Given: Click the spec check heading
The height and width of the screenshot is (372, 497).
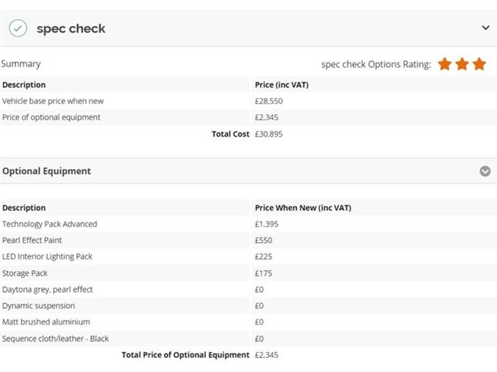Looking at the screenshot, I should [x=71, y=29].
